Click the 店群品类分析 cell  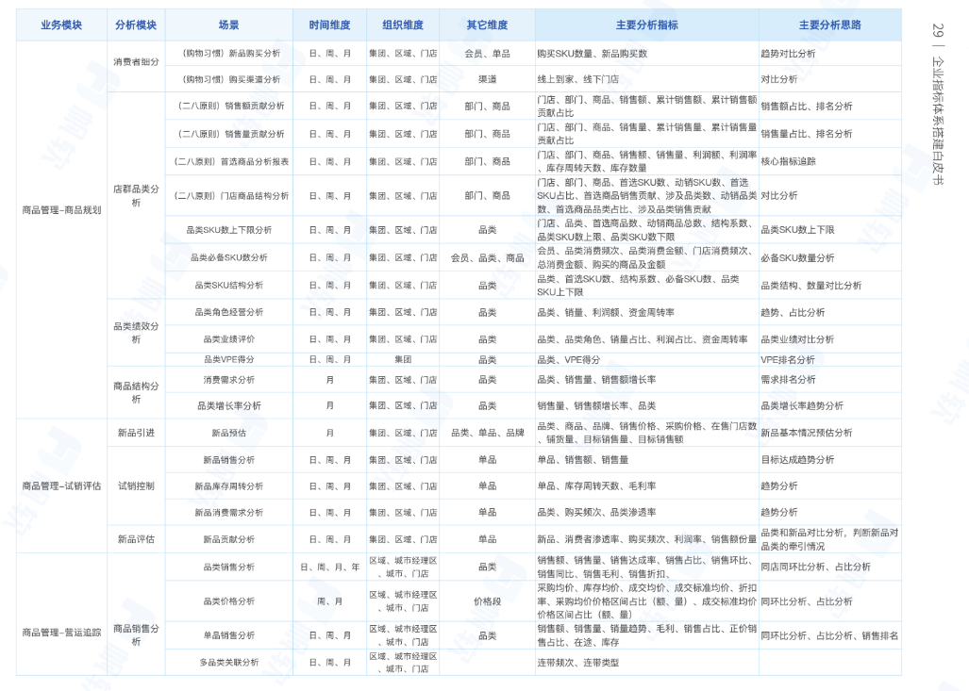[x=136, y=195]
